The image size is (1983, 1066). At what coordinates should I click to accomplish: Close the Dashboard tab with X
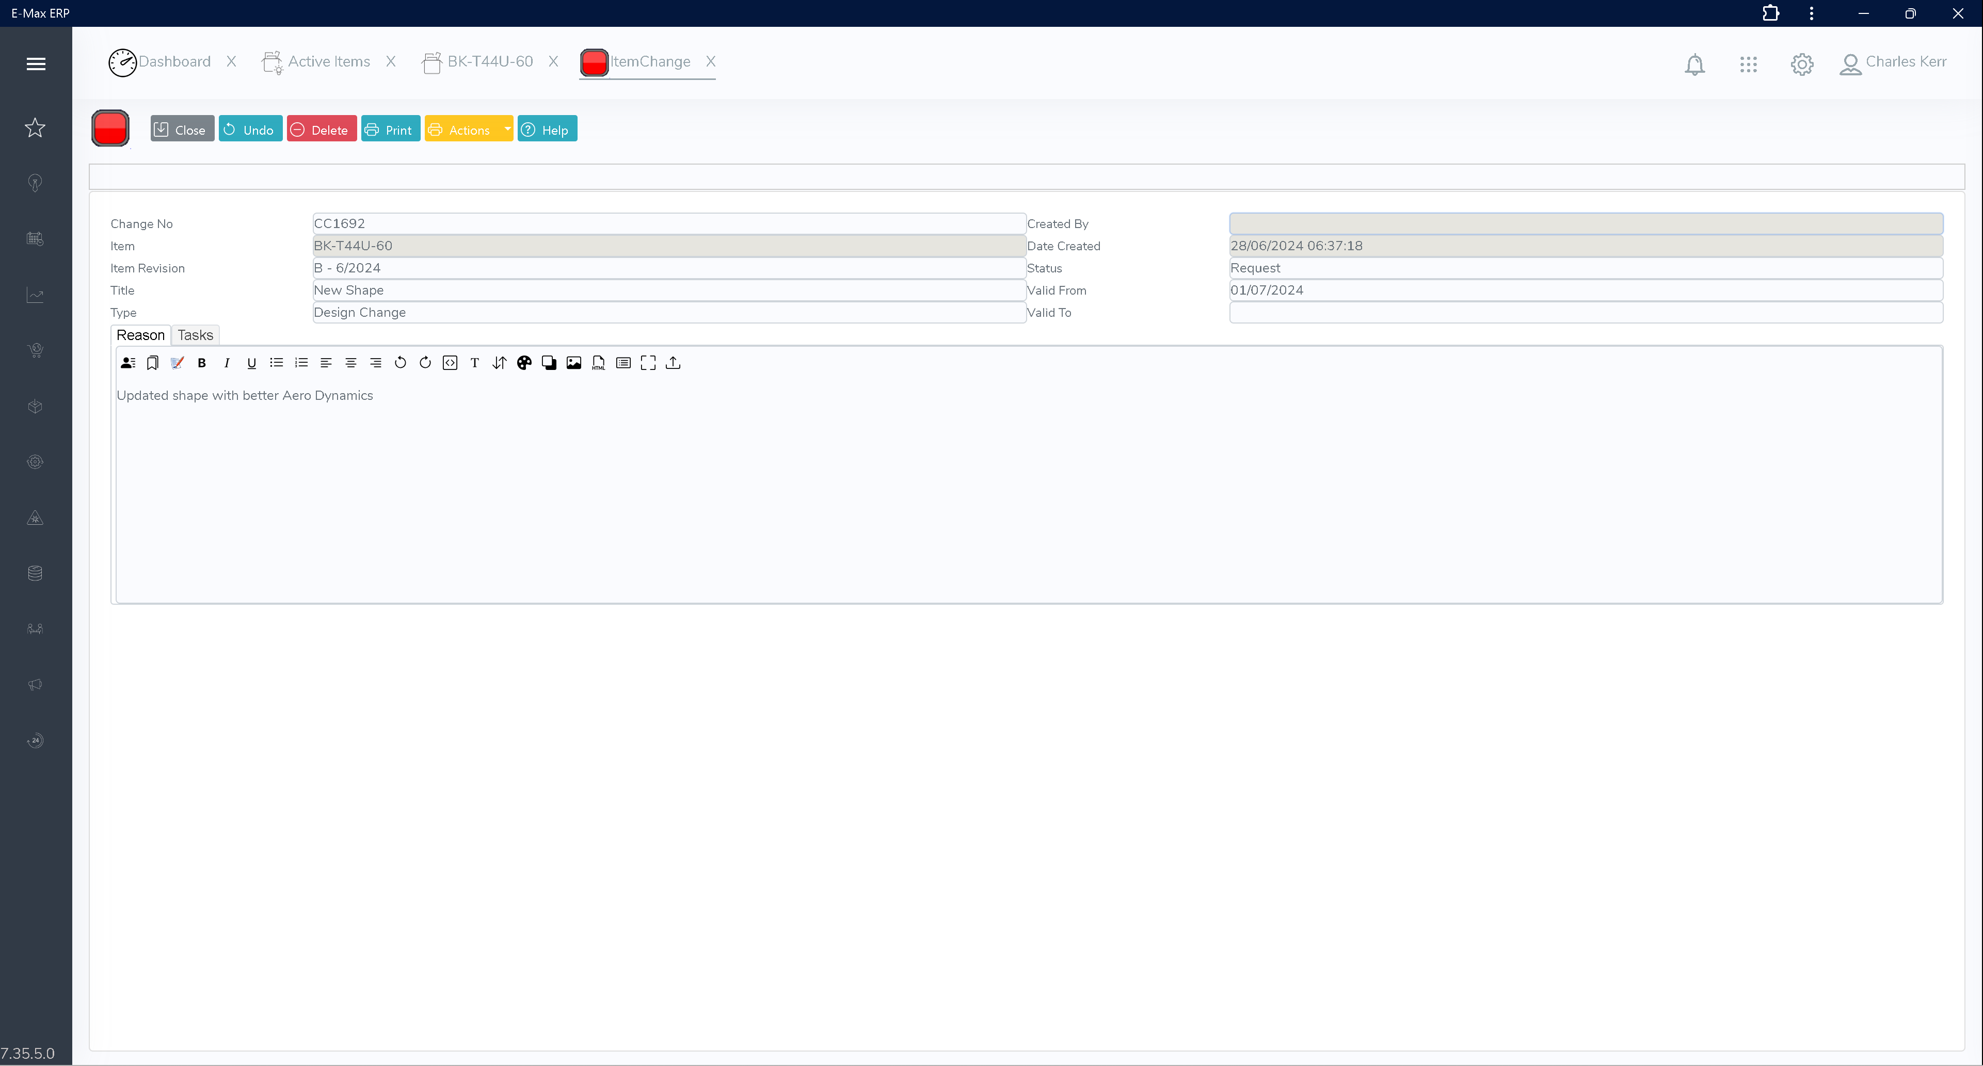[x=231, y=62]
